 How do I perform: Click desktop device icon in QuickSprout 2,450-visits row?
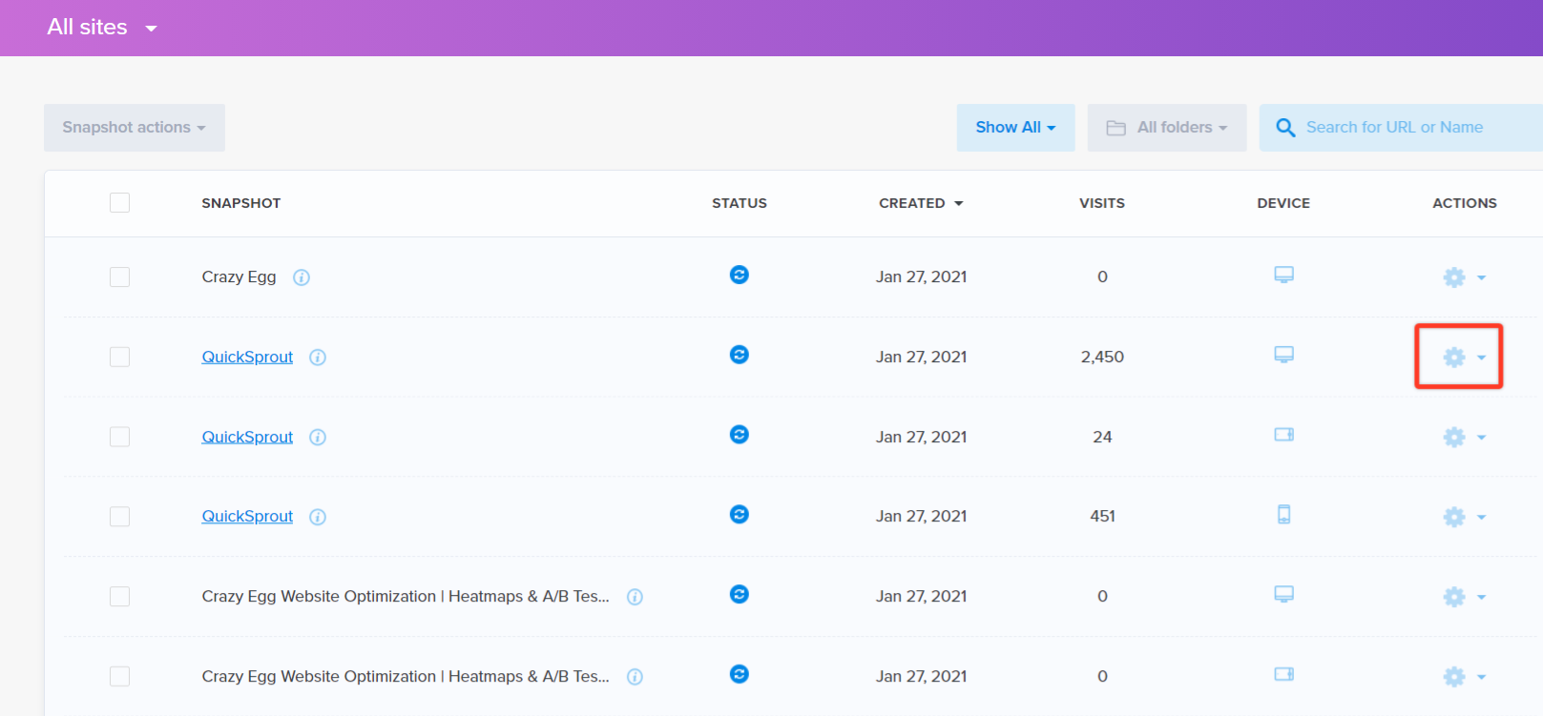point(1284,355)
